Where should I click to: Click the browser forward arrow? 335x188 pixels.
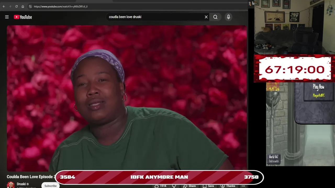pos(10,7)
